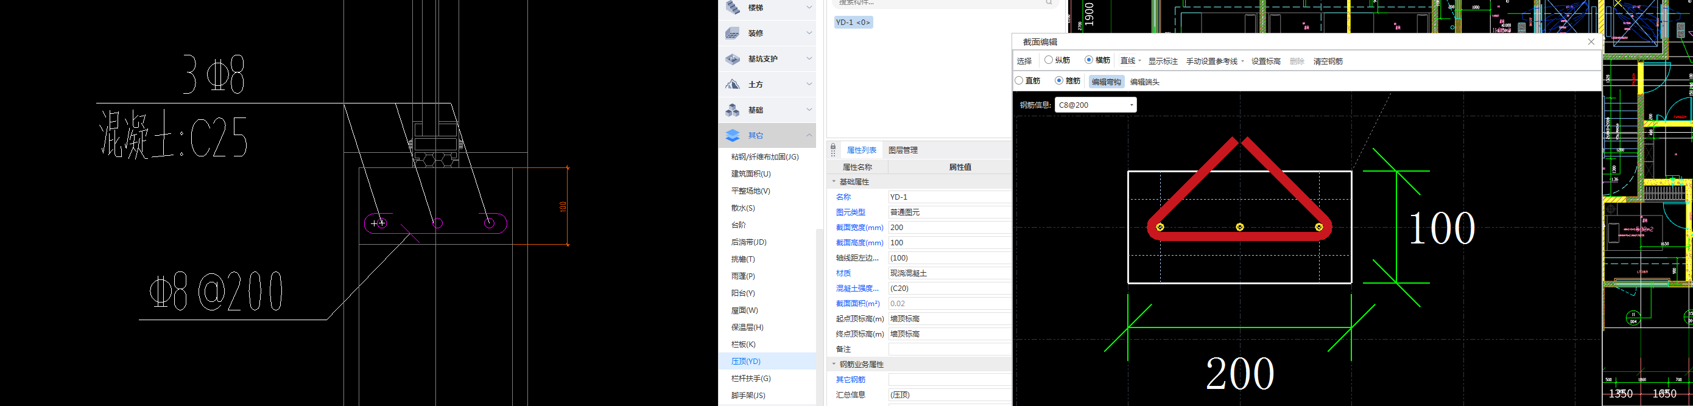Switch to the 图层管理 tab
Viewport: 1693px width, 406px height.
tap(903, 150)
